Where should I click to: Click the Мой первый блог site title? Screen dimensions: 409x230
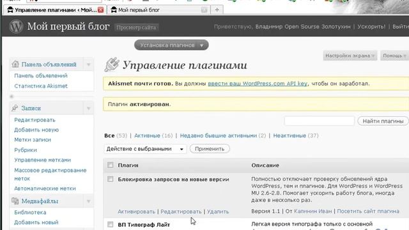tap(68, 26)
